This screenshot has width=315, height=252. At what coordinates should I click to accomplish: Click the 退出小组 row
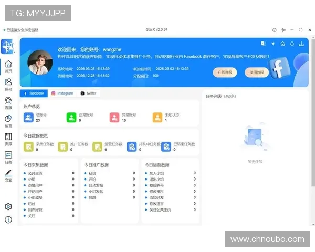(170, 179)
